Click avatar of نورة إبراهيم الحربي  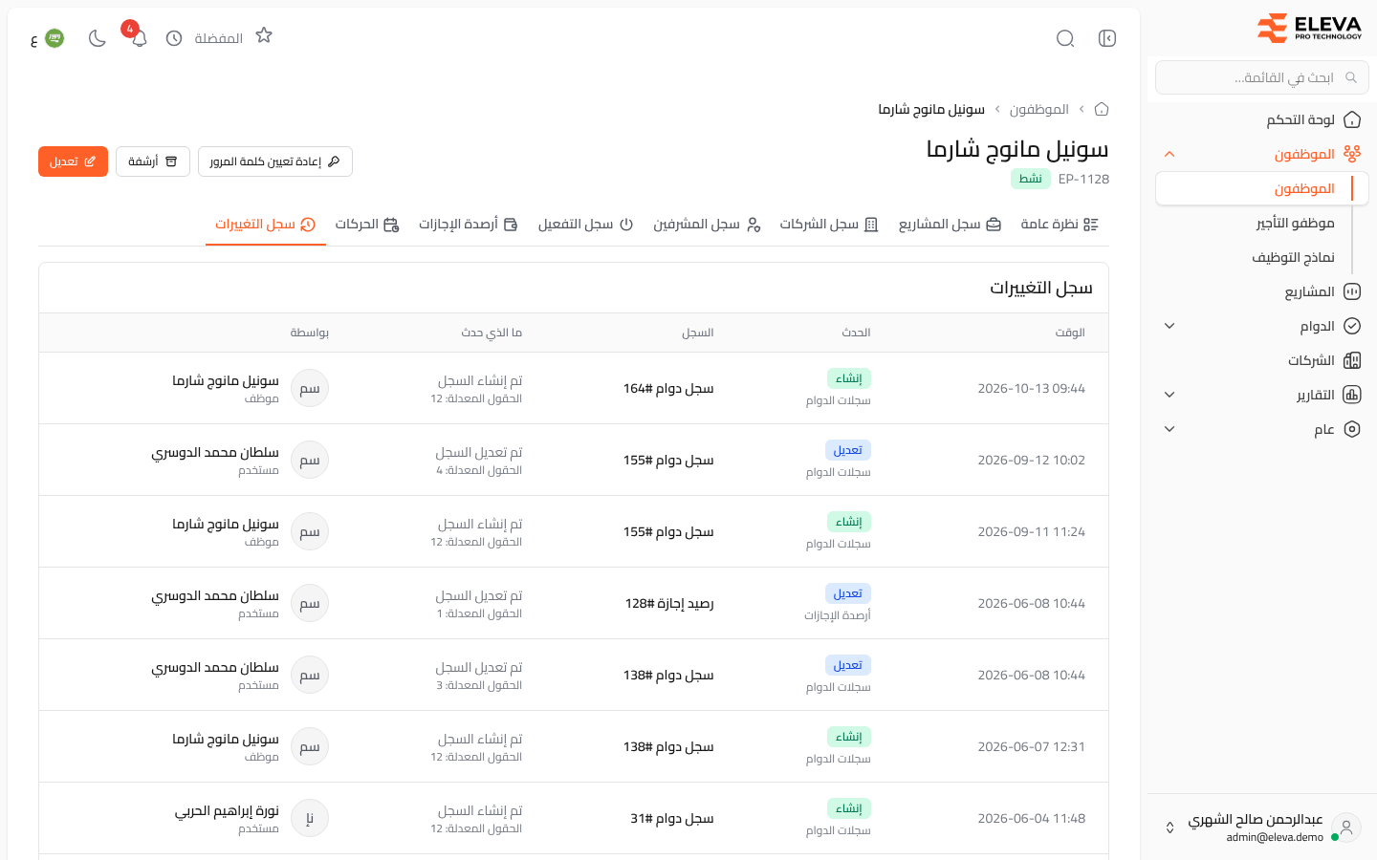[310, 818]
